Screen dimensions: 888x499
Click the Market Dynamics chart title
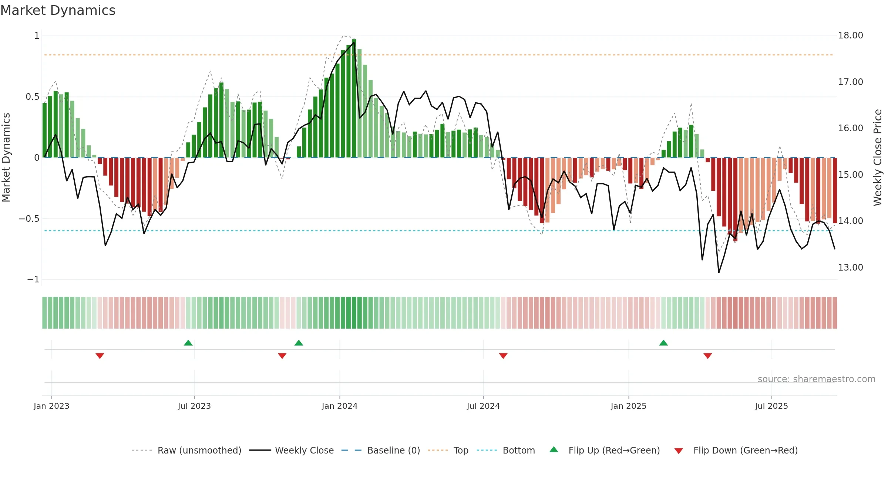58,10
